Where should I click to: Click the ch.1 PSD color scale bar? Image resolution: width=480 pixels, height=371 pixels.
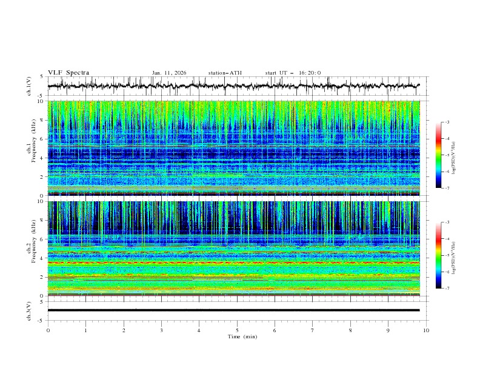tap(439, 155)
